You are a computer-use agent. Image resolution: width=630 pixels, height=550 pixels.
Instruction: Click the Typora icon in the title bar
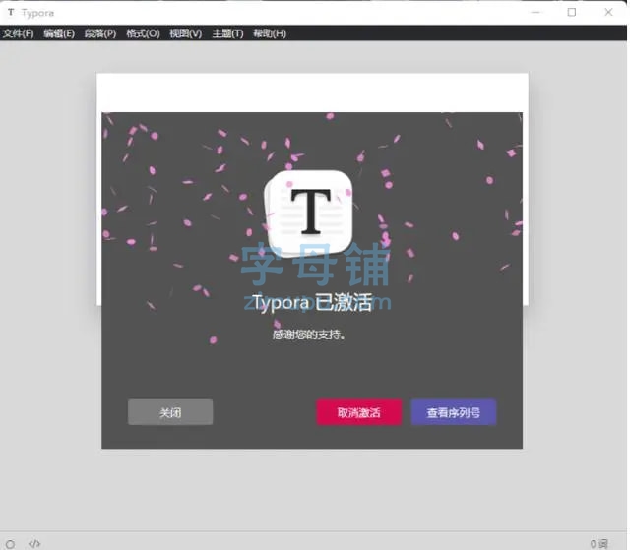(11, 13)
